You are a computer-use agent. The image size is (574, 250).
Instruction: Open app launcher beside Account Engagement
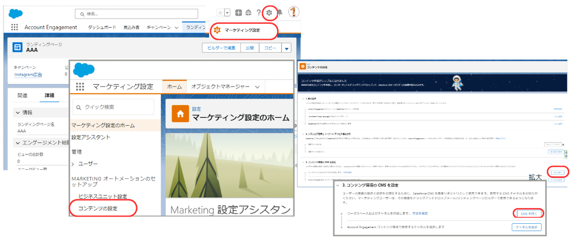[x=14, y=28]
